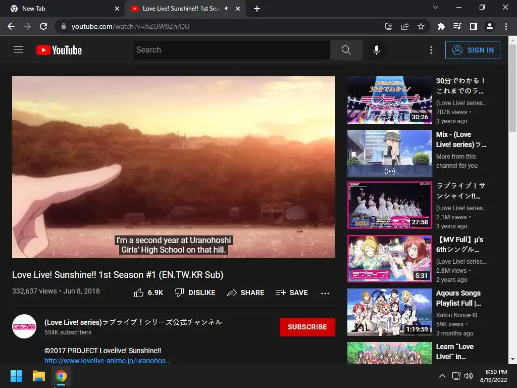This screenshot has height=388, width=517.
Task: Switch to the New Tab tab
Action: point(62,9)
